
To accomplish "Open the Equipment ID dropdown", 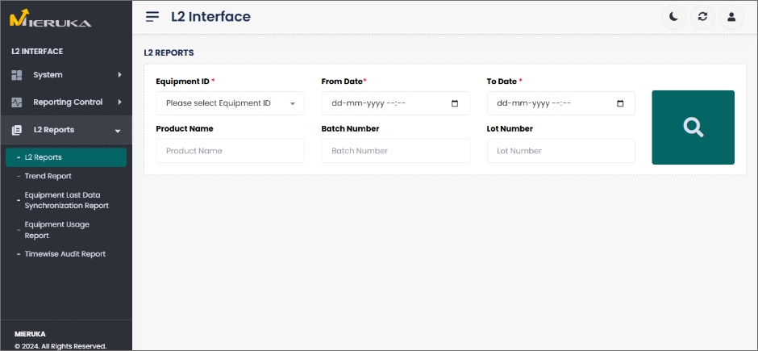I will (x=230, y=103).
